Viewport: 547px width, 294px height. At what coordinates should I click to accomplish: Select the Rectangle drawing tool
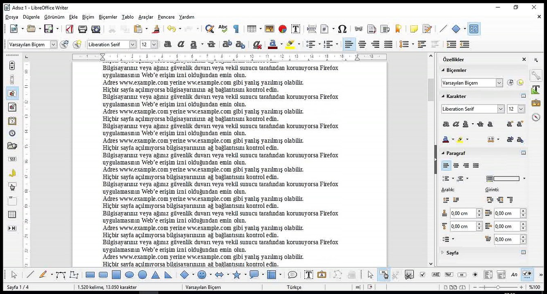90,275
